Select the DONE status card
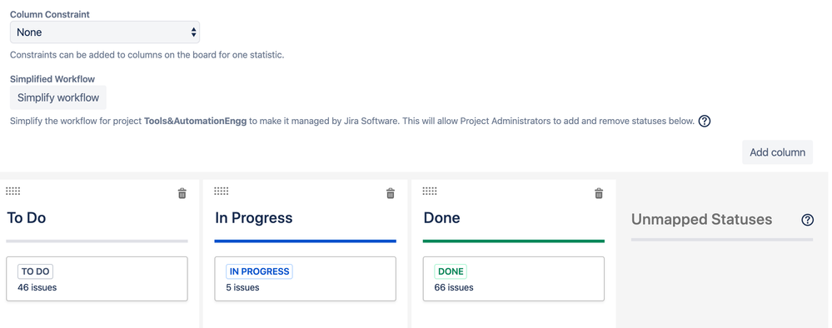Screen dimensions: 832x328 514,279
